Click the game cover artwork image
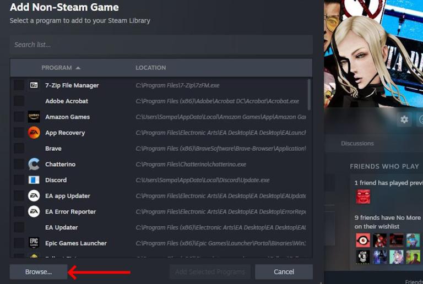This screenshot has height=284, width=423. (373, 53)
